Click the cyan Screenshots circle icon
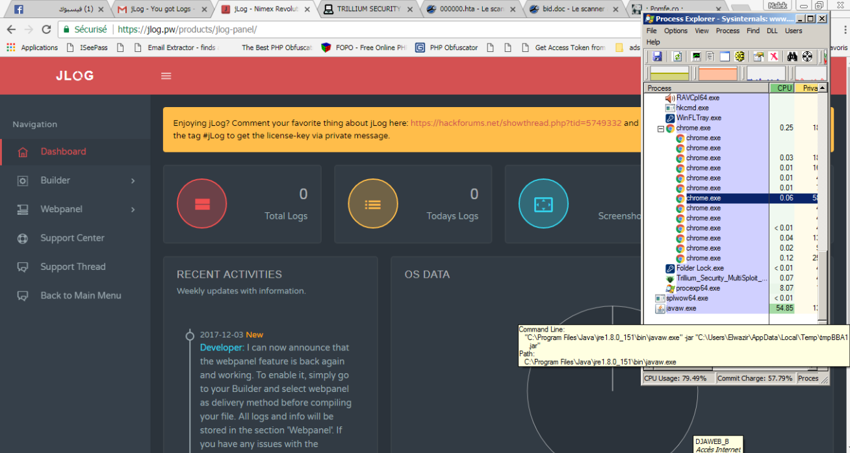Screen dimensions: 850x453 coord(543,204)
